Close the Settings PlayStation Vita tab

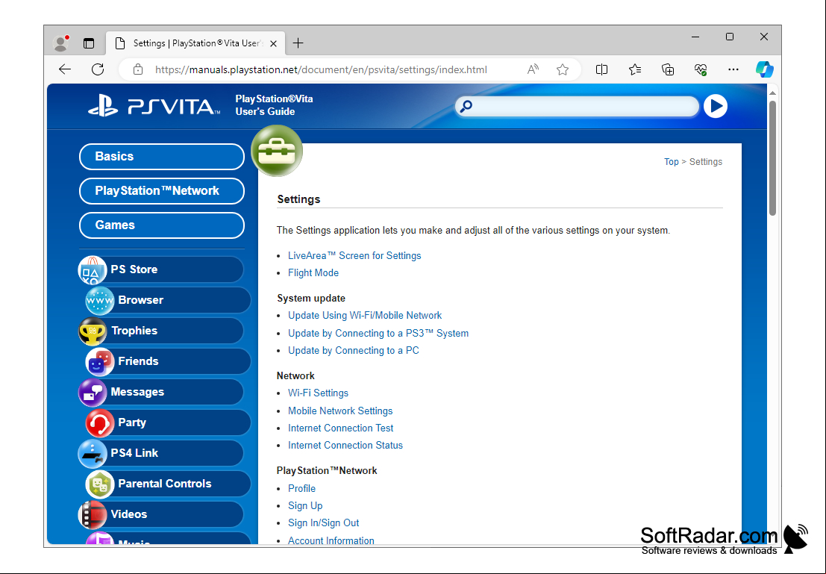tap(273, 44)
